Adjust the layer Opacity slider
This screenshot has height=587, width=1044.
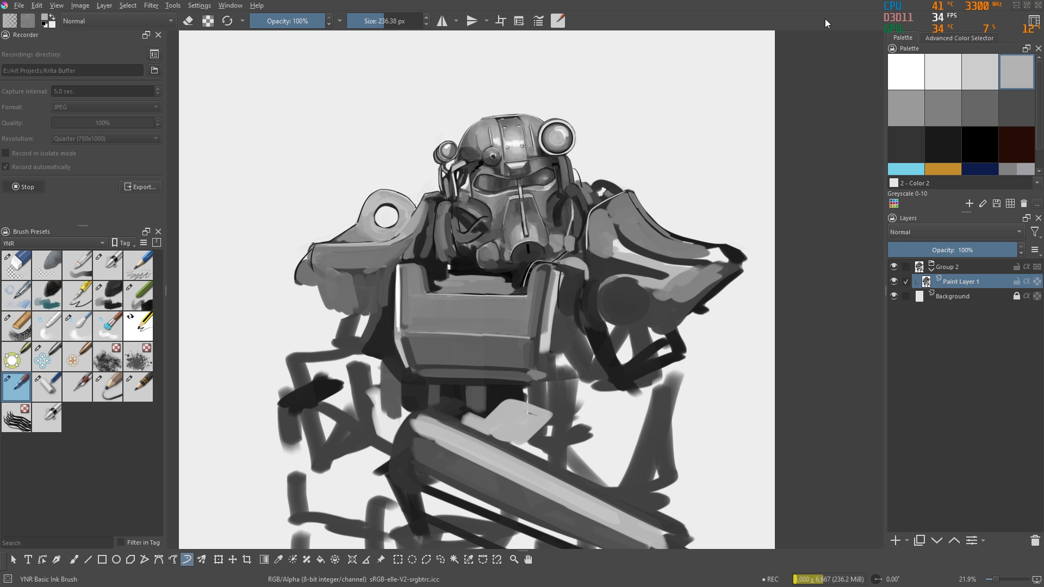[x=953, y=250]
